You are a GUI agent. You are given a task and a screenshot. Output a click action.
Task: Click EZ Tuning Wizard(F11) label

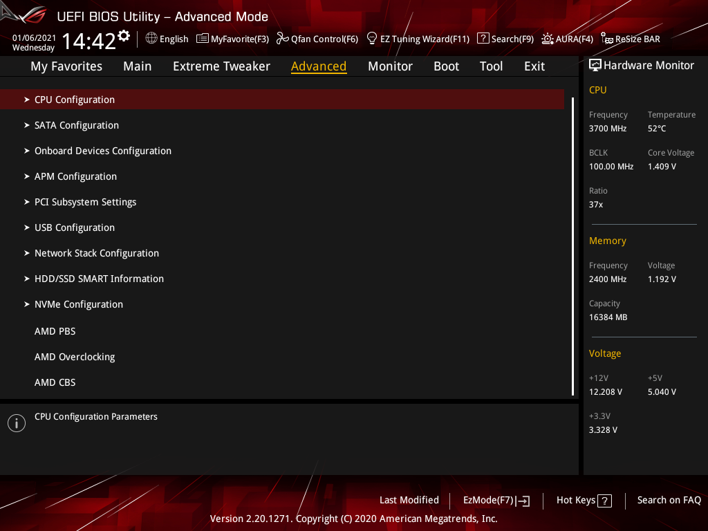425,39
